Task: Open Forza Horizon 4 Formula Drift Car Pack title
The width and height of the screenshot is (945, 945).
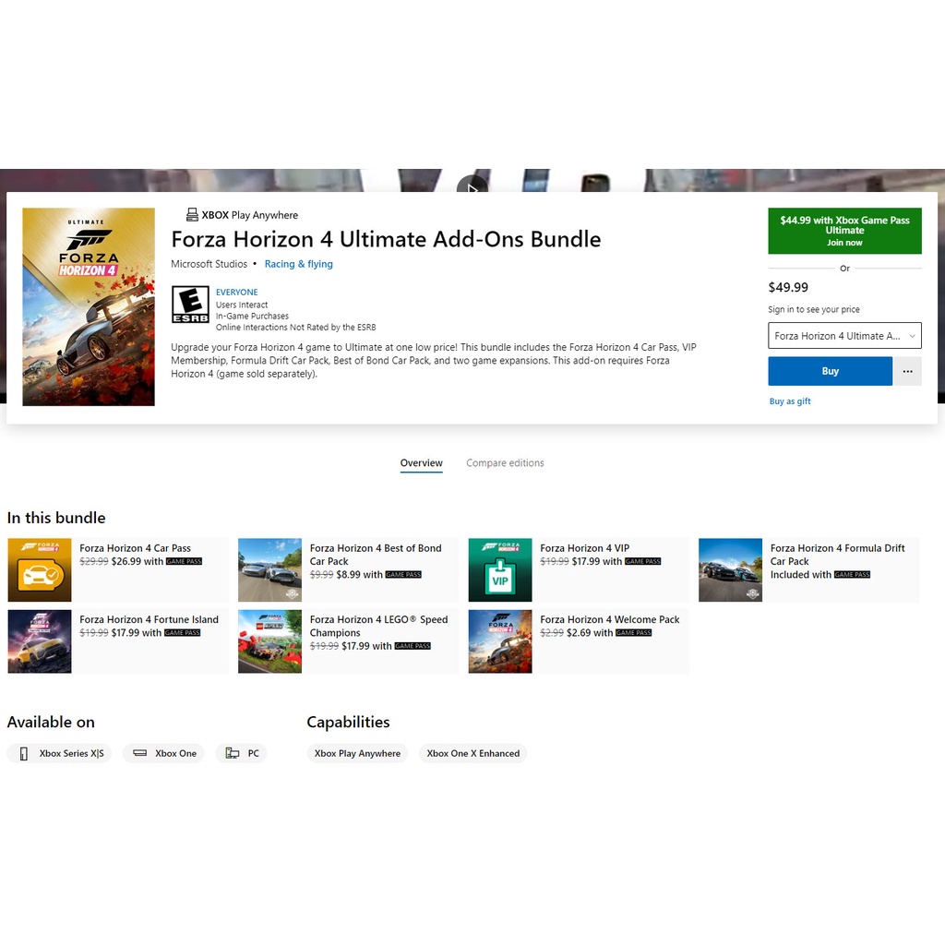Action: (837, 555)
